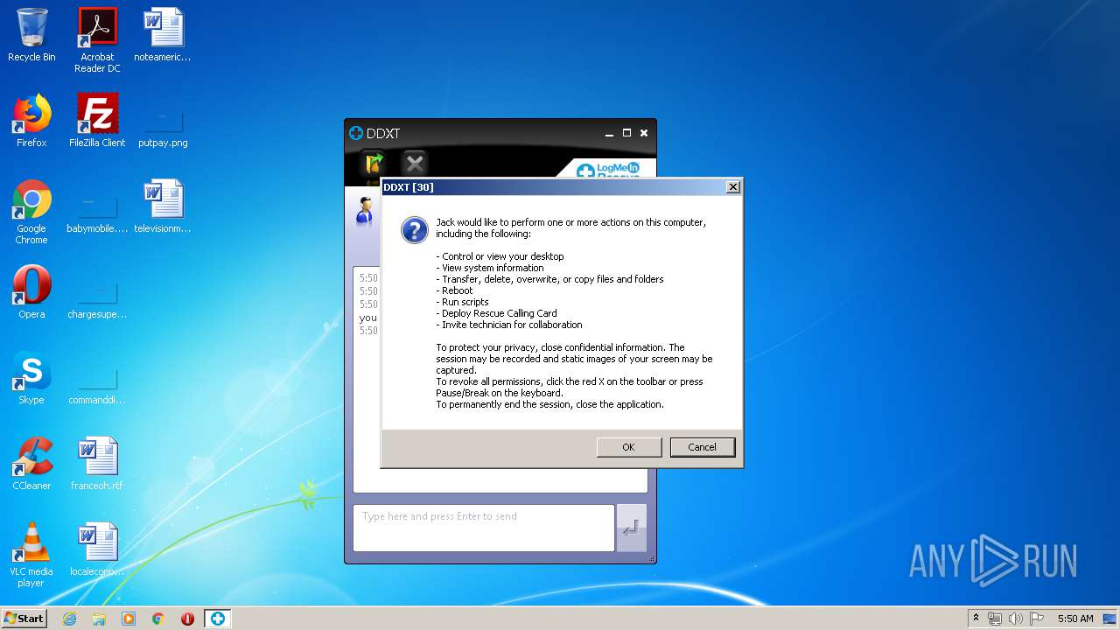Click OK to grant Jack permissions

[x=628, y=447]
